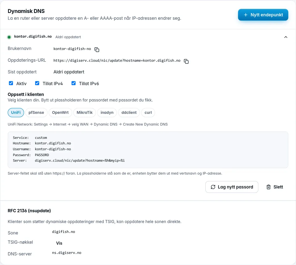296x265 pixels.
Task: Click the update URL https://digiserv.cloud/nic/update text
Action: [117, 61]
